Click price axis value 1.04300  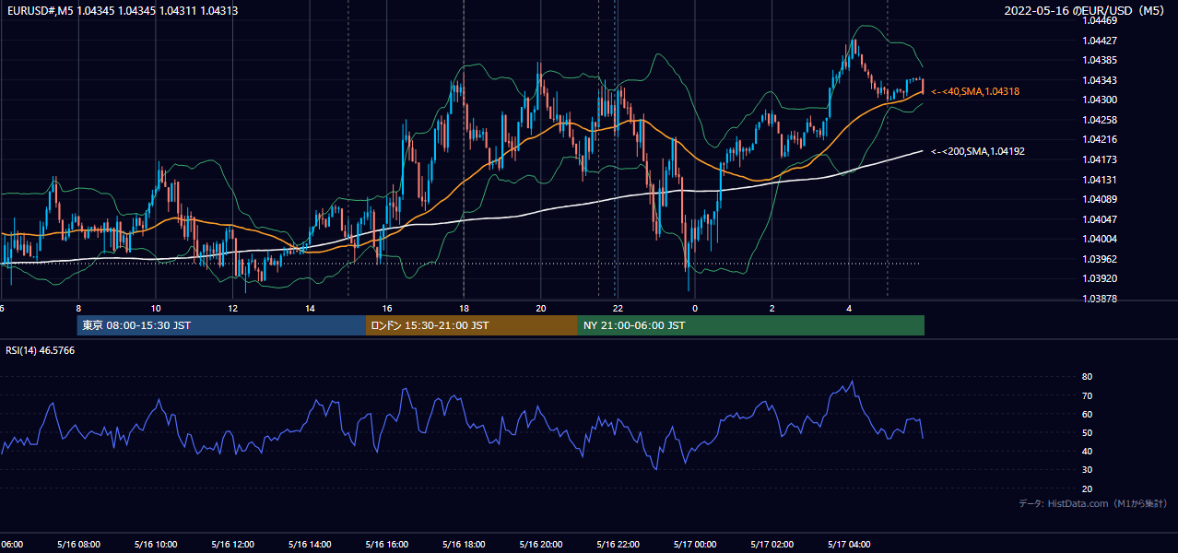pyautogui.click(x=1100, y=100)
